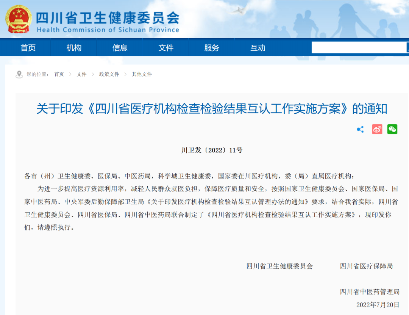
Task: Open 政策文件 from the breadcrumb
Action: (108, 74)
